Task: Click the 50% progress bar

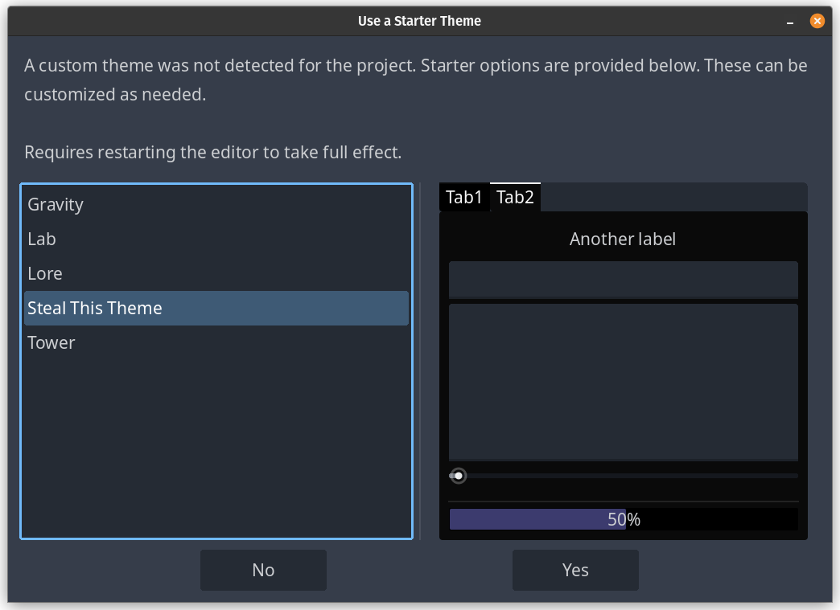Action: [x=624, y=520]
